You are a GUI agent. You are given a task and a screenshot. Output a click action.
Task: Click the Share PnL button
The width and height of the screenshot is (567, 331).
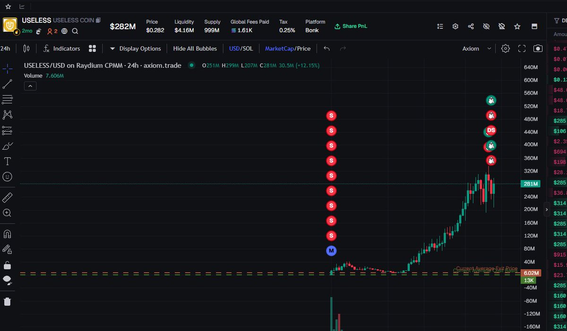click(x=351, y=26)
